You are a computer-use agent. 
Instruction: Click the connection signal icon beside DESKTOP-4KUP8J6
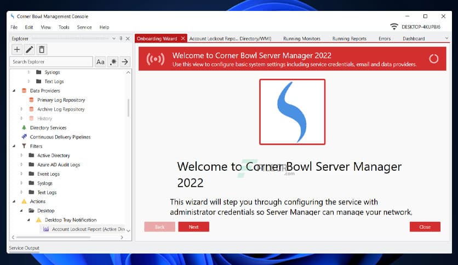394,27
